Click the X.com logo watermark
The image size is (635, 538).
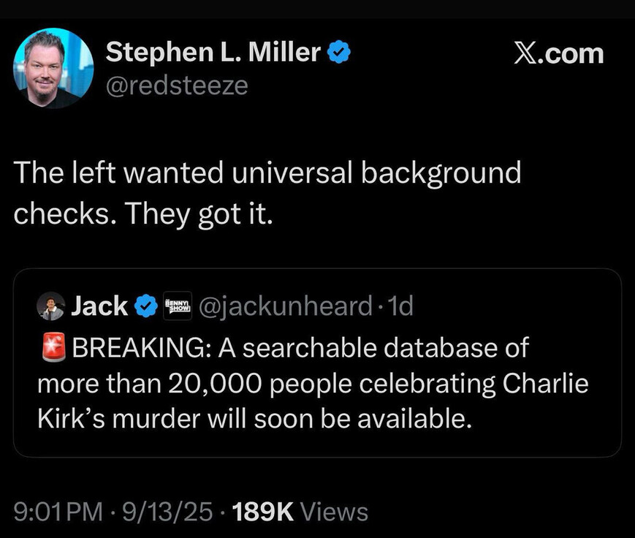[x=558, y=54]
